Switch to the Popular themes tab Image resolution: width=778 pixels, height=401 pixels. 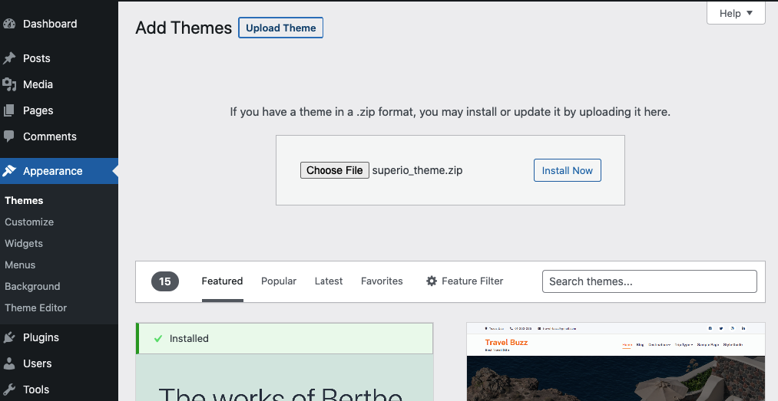[279, 281]
